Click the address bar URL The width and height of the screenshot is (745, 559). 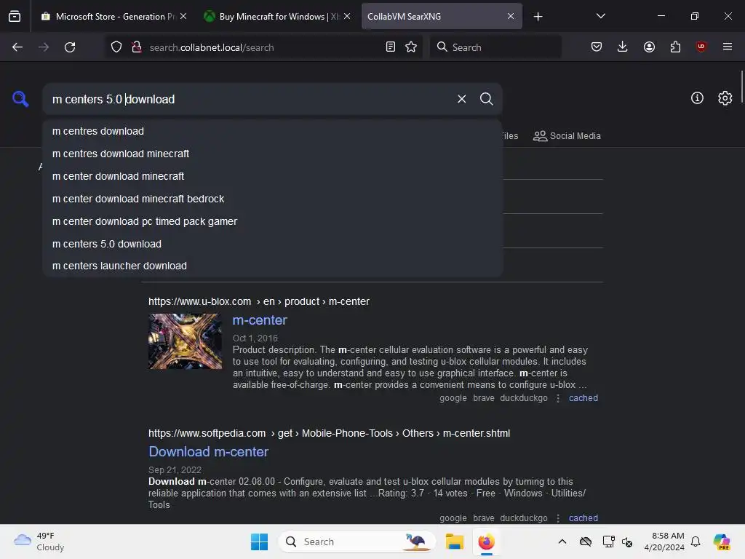coord(212,47)
